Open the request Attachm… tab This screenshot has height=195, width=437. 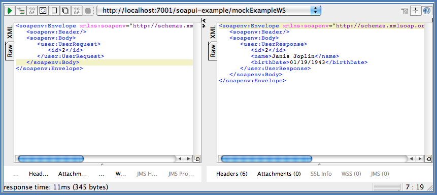(x=73, y=174)
